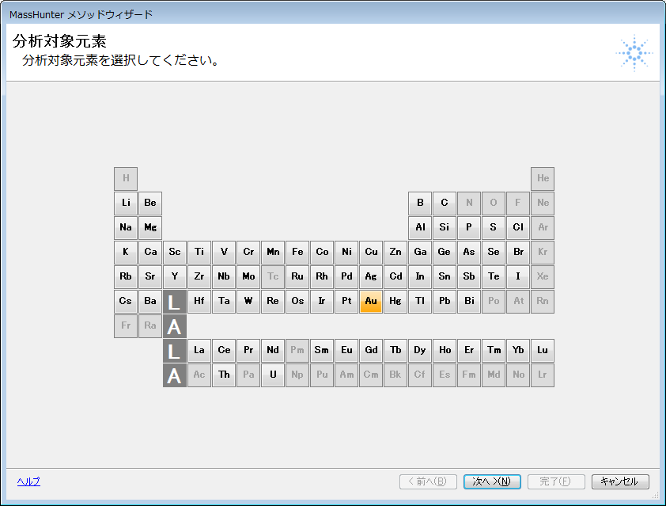This screenshot has width=666, height=506.
Task: Go to next step with 次へ button
Action: pyautogui.click(x=492, y=481)
